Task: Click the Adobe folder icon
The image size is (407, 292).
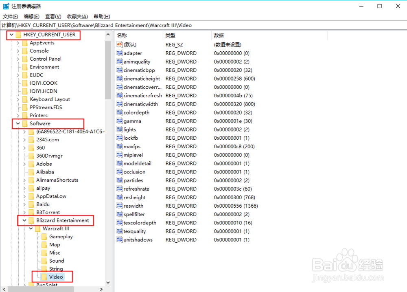Action: [31, 164]
